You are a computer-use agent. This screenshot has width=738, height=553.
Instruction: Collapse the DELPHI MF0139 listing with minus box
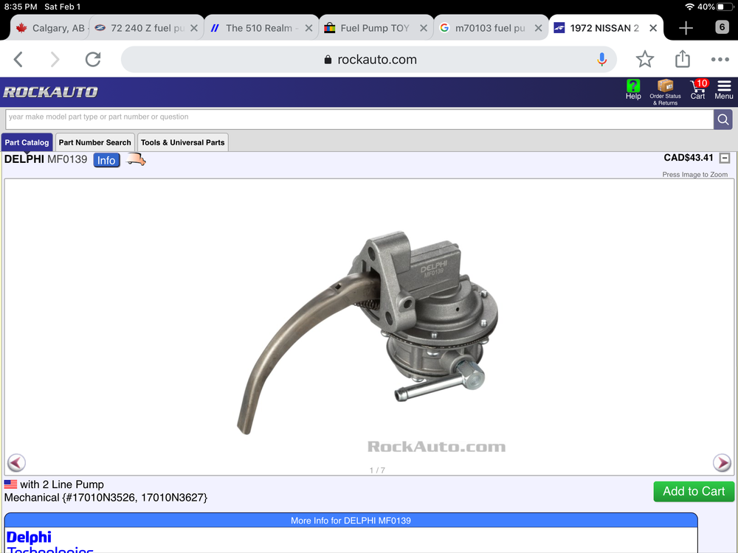(x=725, y=158)
